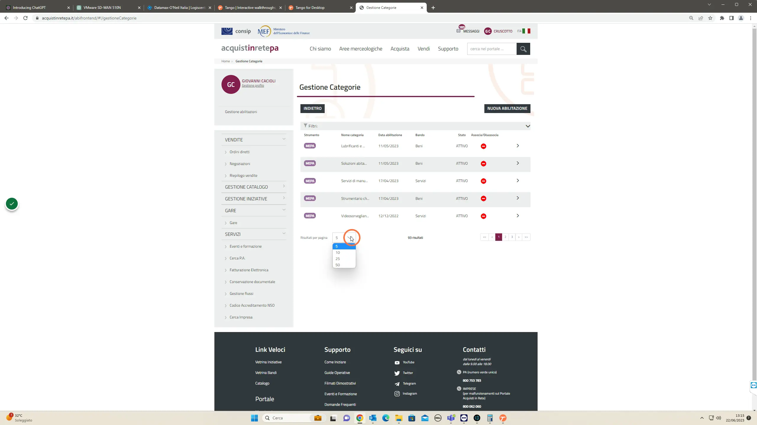The height and width of the screenshot is (425, 757).
Task: Click the green checkmark floating badge
Action: click(x=12, y=204)
